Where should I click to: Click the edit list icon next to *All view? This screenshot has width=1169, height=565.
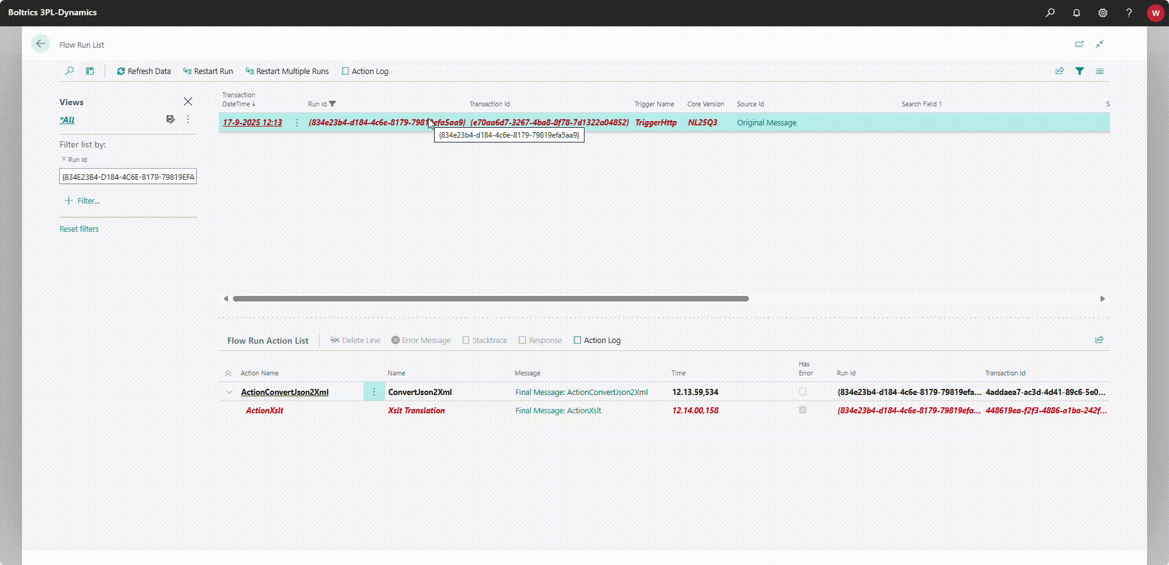171,119
